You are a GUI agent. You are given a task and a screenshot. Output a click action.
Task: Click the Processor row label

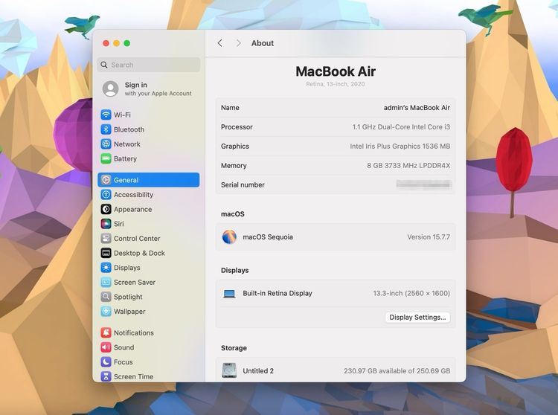coord(237,127)
